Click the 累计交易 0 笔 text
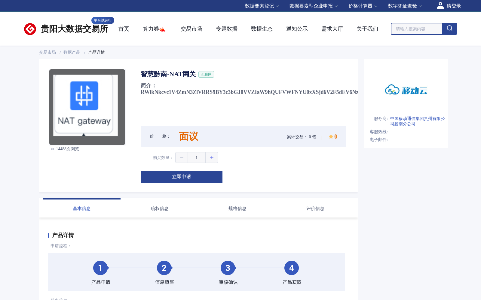The height and width of the screenshot is (300, 481). click(x=302, y=137)
